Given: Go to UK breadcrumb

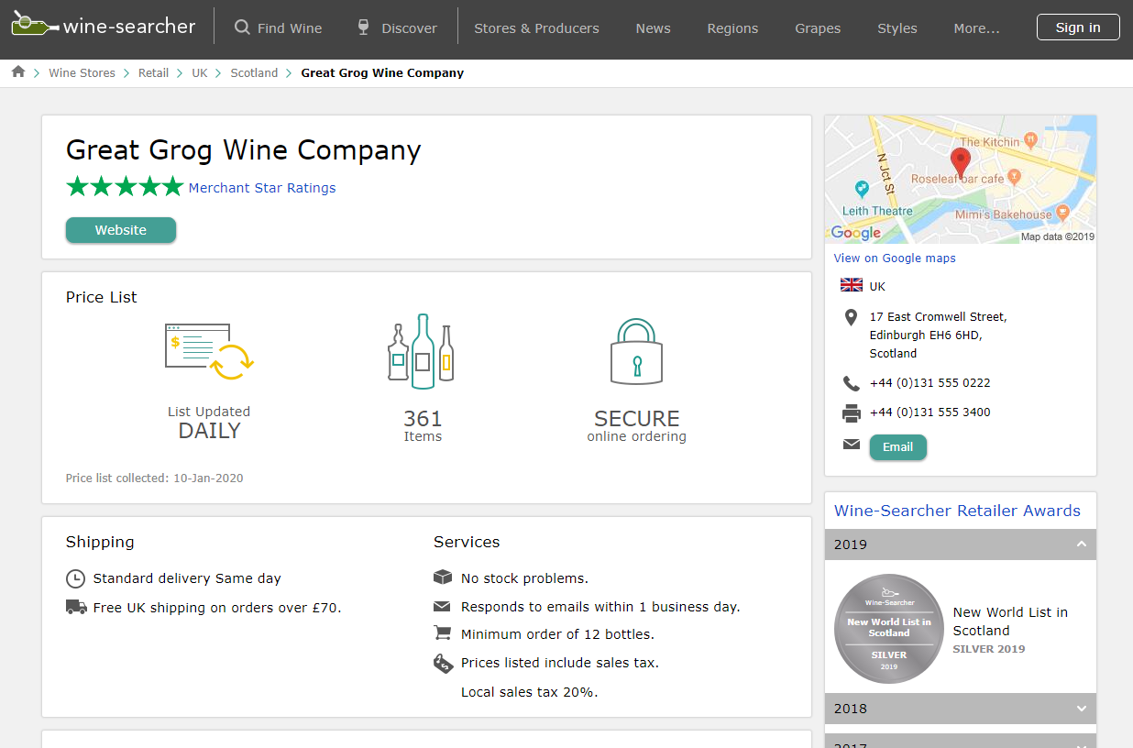Looking at the screenshot, I should point(199,72).
